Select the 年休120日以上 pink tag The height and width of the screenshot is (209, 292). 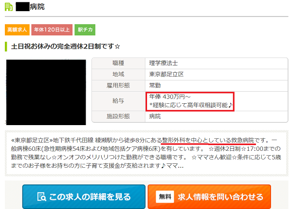click(52, 30)
